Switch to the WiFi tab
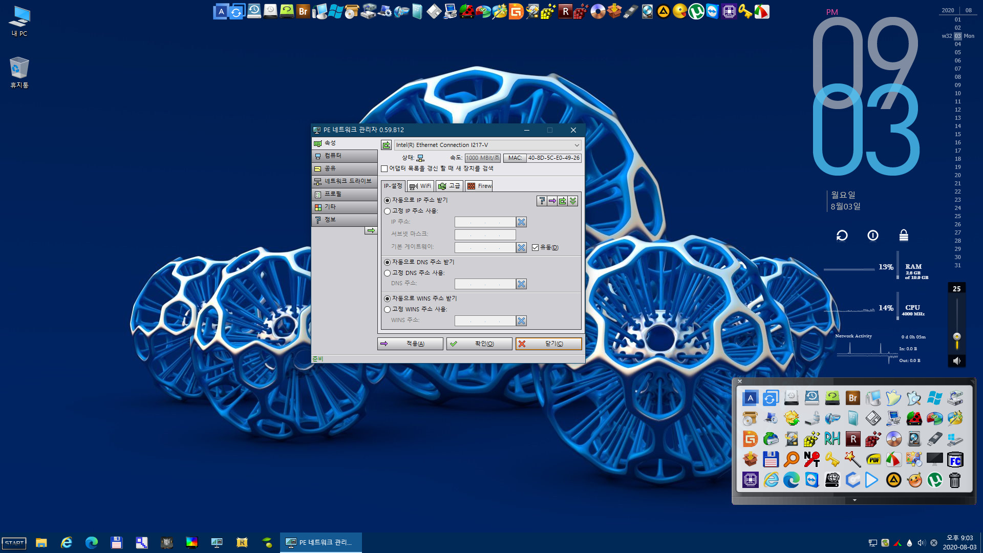This screenshot has width=983, height=553. coord(421,186)
